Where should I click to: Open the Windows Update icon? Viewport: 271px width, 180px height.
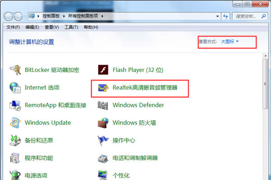15,123
